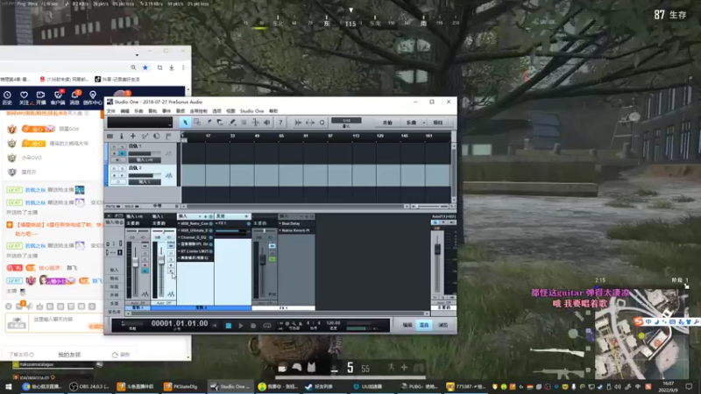Open the Studio One menu item
The width and height of the screenshot is (701, 394).
tap(251, 111)
